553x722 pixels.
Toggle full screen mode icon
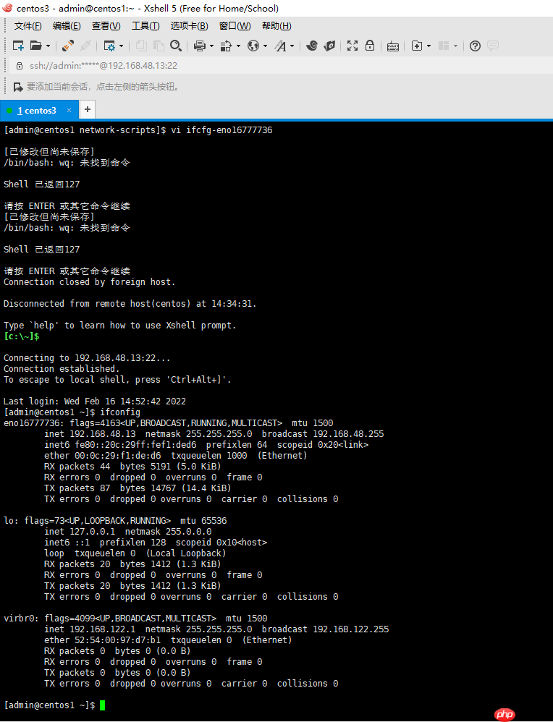click(x=353, y=46)
